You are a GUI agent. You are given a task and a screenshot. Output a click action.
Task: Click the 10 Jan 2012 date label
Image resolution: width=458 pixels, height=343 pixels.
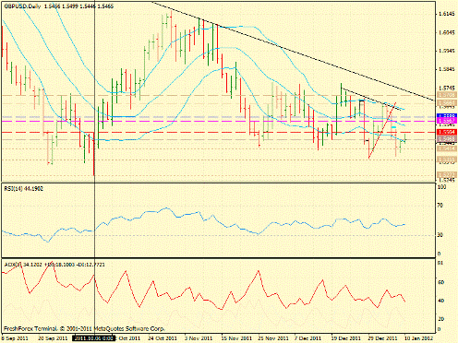click(418, 338)
